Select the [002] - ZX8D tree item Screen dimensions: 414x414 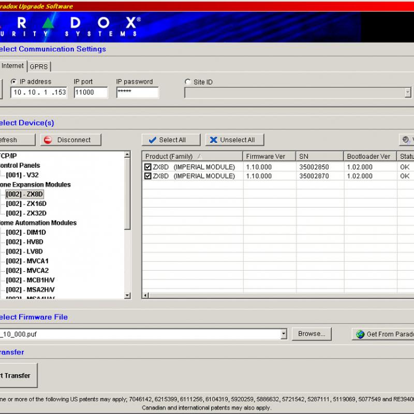tap(24, 194)
